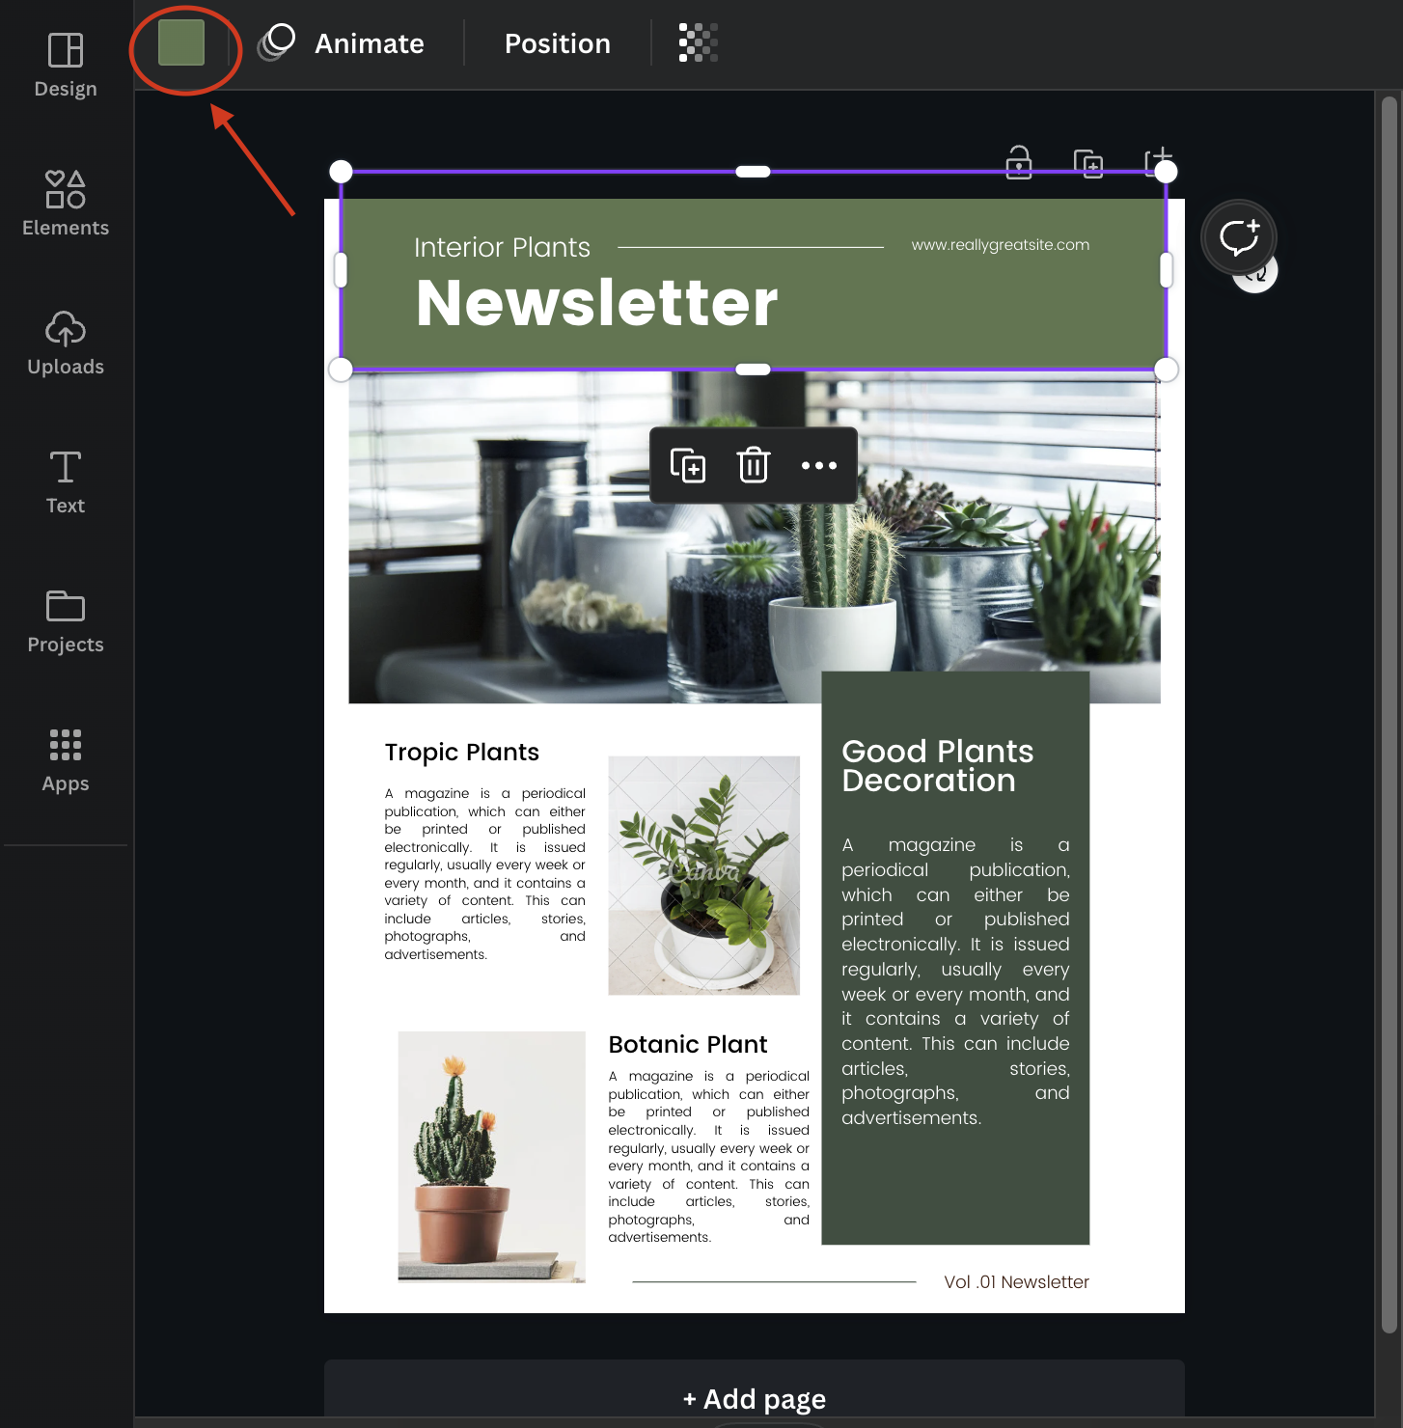Viewport: 1403px width, 1428px height.
Task: Select the paragraph under Tropic Plants
Action: tap(485, 873)
